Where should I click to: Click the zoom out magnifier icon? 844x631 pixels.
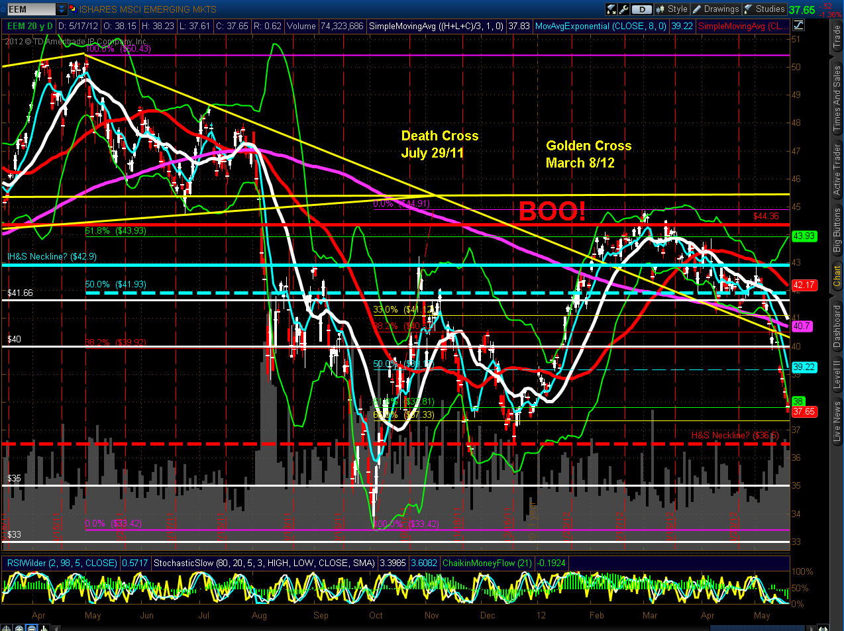[x=32, y=628]
